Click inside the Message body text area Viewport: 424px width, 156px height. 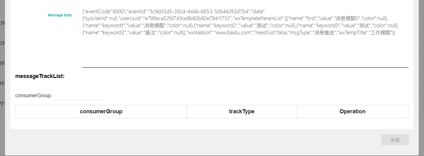[x=245, y=37]
